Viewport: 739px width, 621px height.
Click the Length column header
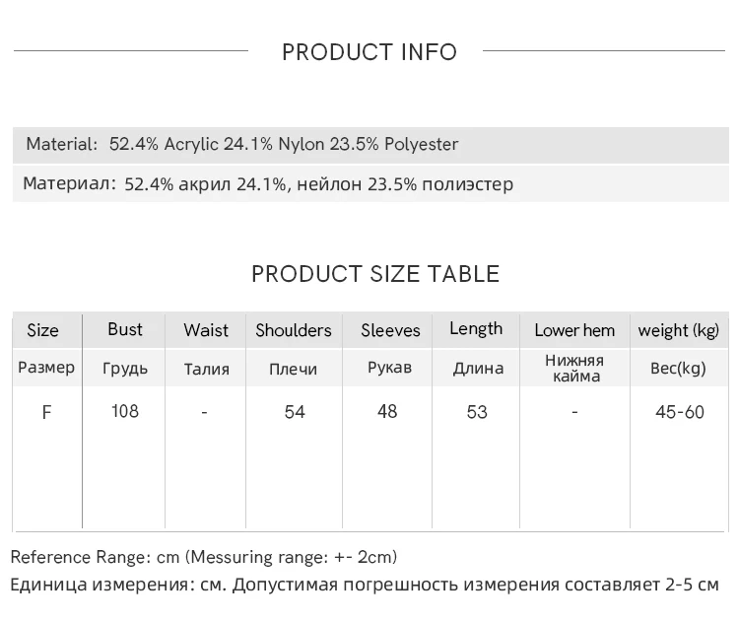[476, 329]
